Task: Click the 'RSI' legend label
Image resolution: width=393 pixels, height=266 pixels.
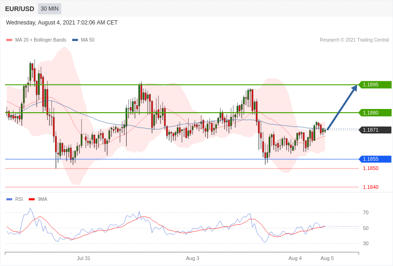Action: [19, 199]
